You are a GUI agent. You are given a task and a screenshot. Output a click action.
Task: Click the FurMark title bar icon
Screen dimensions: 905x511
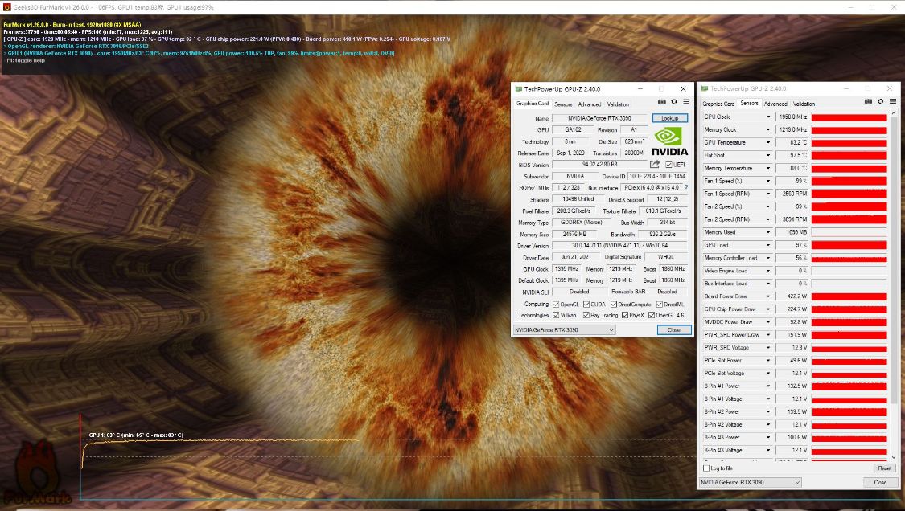[7, 7]
